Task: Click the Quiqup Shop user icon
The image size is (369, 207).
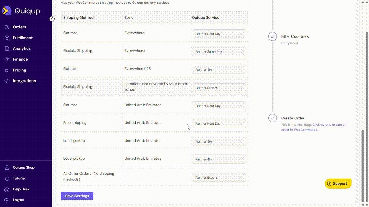Action: tap(7, 168)
